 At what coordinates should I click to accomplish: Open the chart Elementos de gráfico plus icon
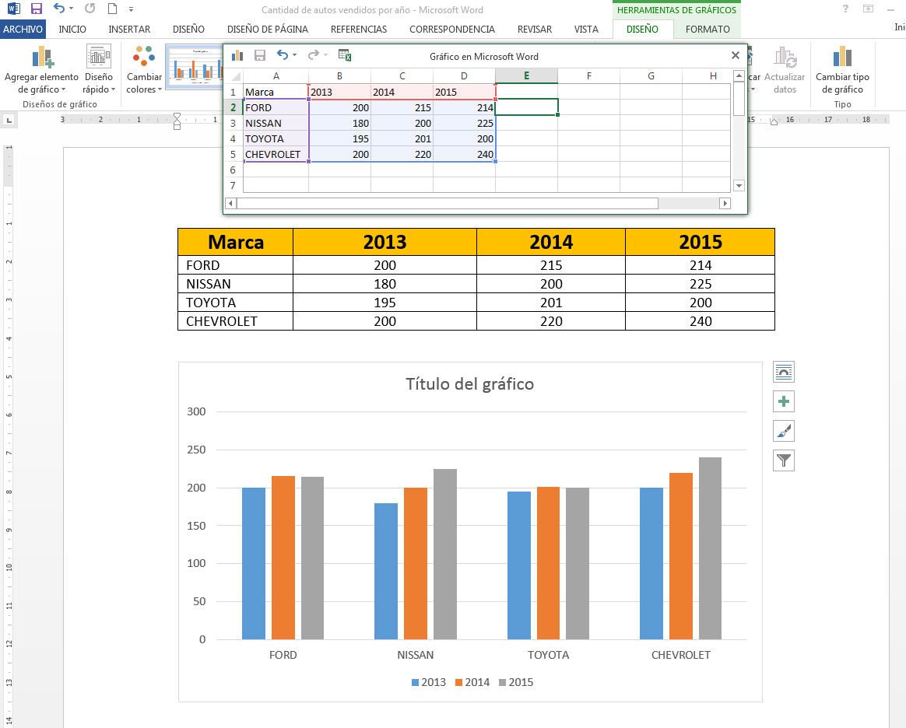click(x=783, y=401)
